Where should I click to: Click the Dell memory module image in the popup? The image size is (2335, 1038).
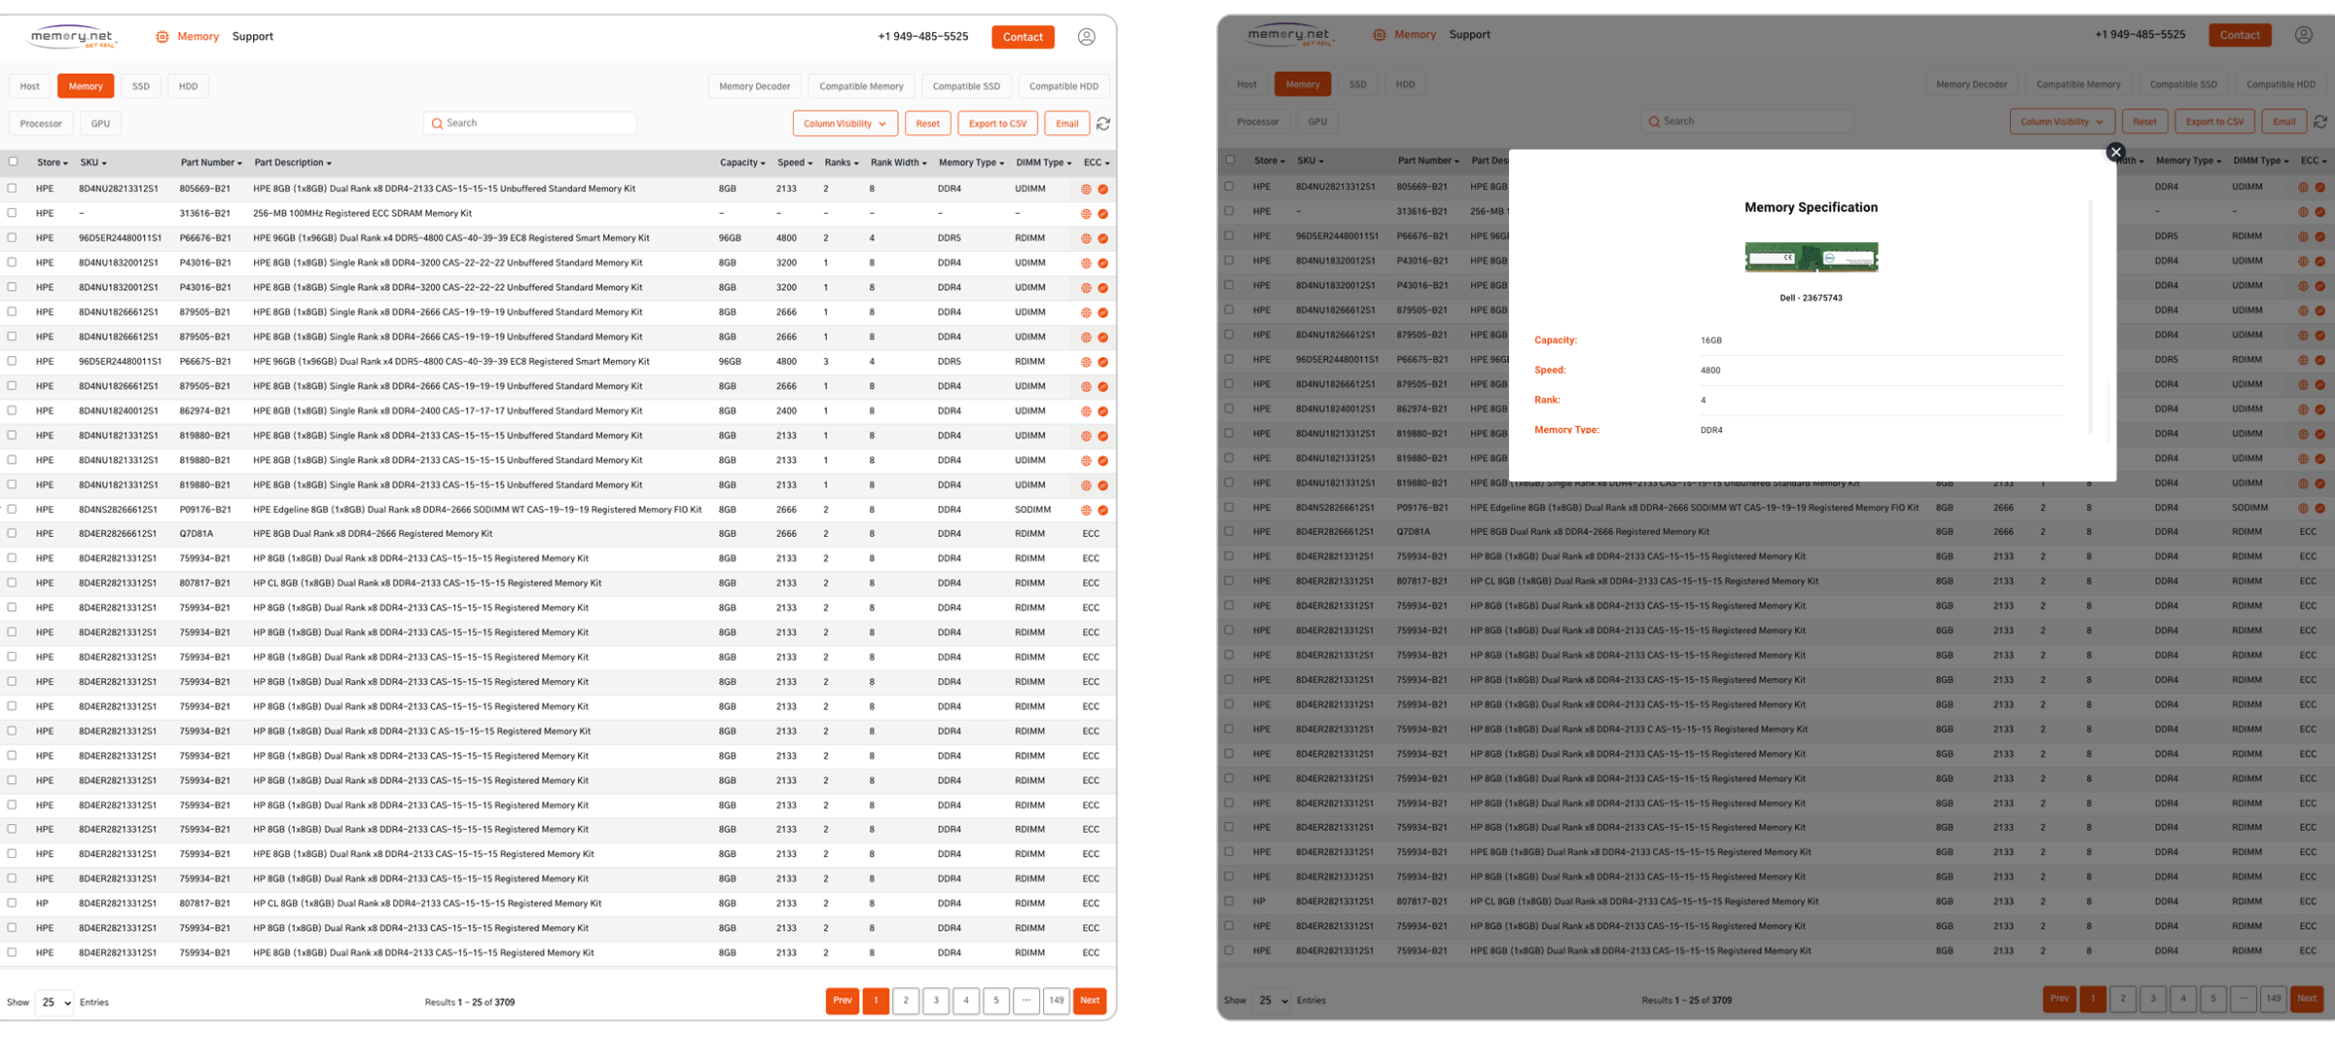click(x=1811, y=257)
